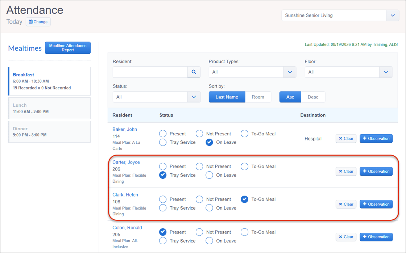This screenshot has width=406, height=253.
Task: Click the calendar Change date button
Action: tap(38, 22)
